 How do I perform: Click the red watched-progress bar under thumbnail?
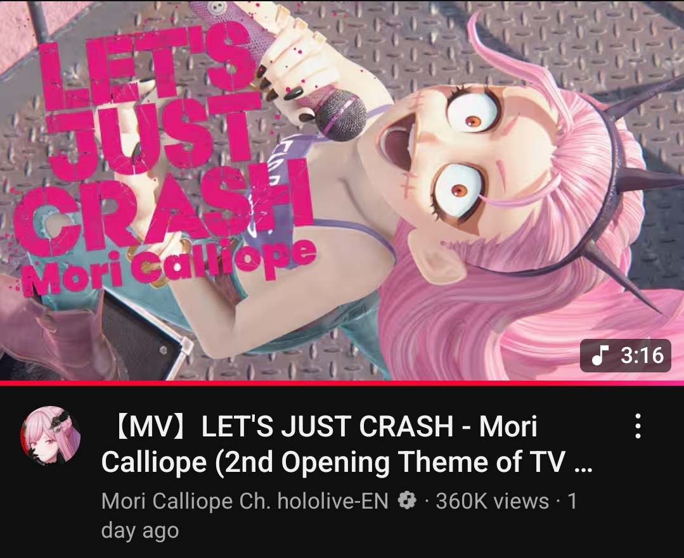coord(342,383)
